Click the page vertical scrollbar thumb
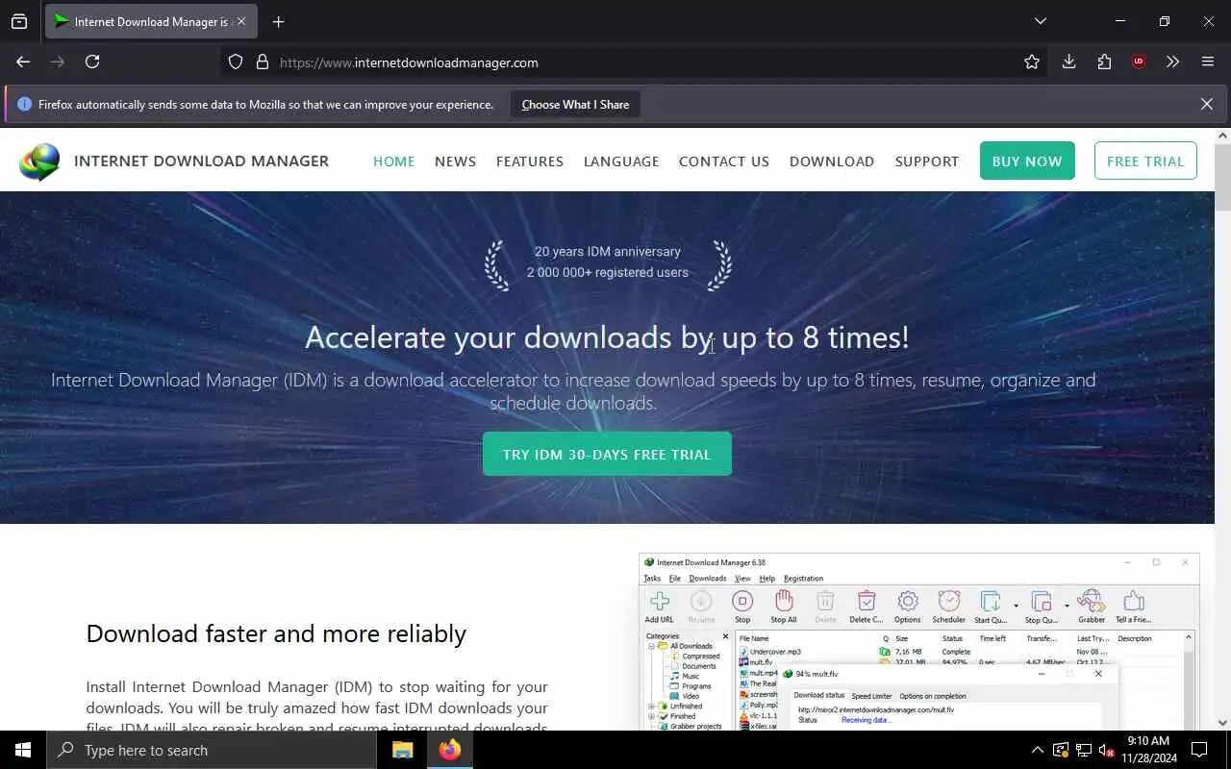Image resolution: width=1231 pixels, height=769 pixels. click(x=1222, y=178)
